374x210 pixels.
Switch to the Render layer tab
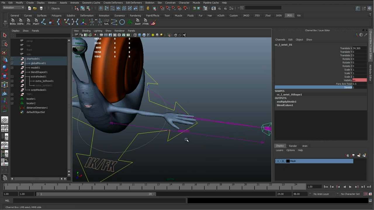pyautogui.click(x=293, y=146)
